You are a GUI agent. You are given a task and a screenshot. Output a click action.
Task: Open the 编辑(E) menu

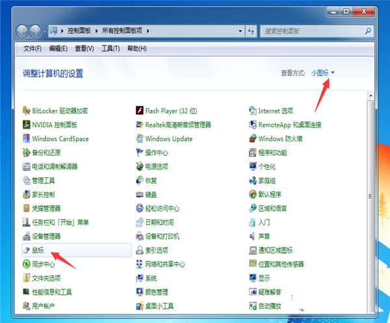tap(58, 49)
